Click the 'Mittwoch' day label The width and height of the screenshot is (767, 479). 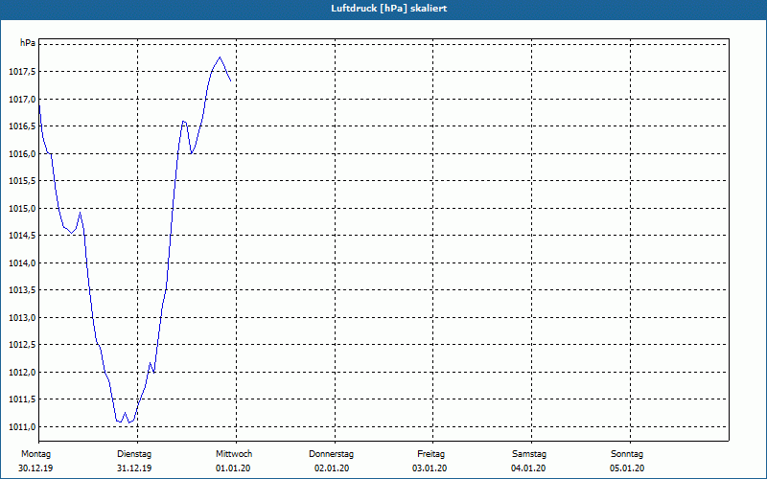tap(234, 454)
